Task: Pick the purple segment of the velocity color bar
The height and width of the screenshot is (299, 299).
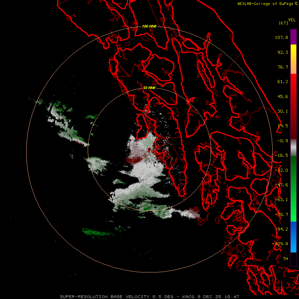Action: coord(293,37)
